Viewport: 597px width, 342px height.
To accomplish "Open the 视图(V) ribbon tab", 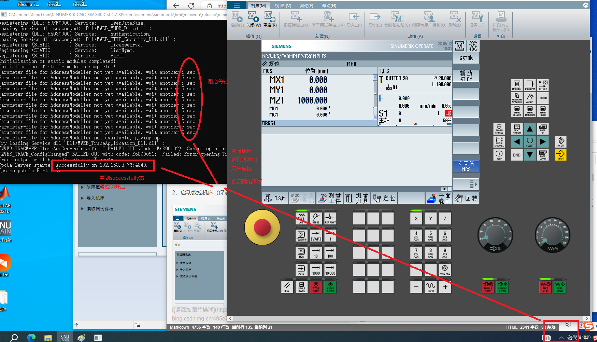I will (x=283, y=5).
